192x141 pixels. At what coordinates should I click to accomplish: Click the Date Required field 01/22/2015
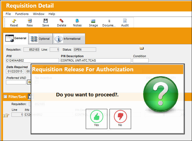(15, 71)
